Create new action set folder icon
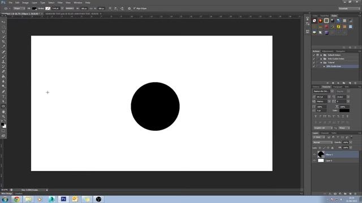Image resolution: width=362 pixels, height=203 pixels. point(344,83)
